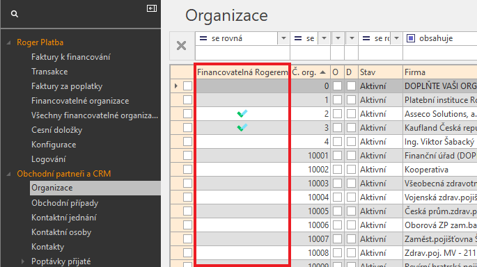Click the equals operator icon for 'se rovná' filter
The width and height of the screenshot is (477, 267).
point(203,38)
